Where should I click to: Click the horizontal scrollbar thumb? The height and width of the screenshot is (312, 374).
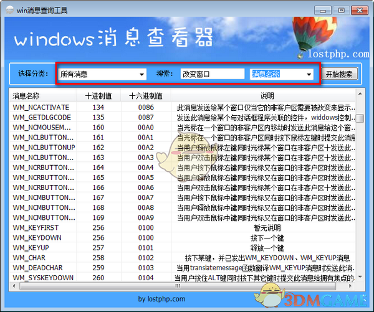point(178,286)
